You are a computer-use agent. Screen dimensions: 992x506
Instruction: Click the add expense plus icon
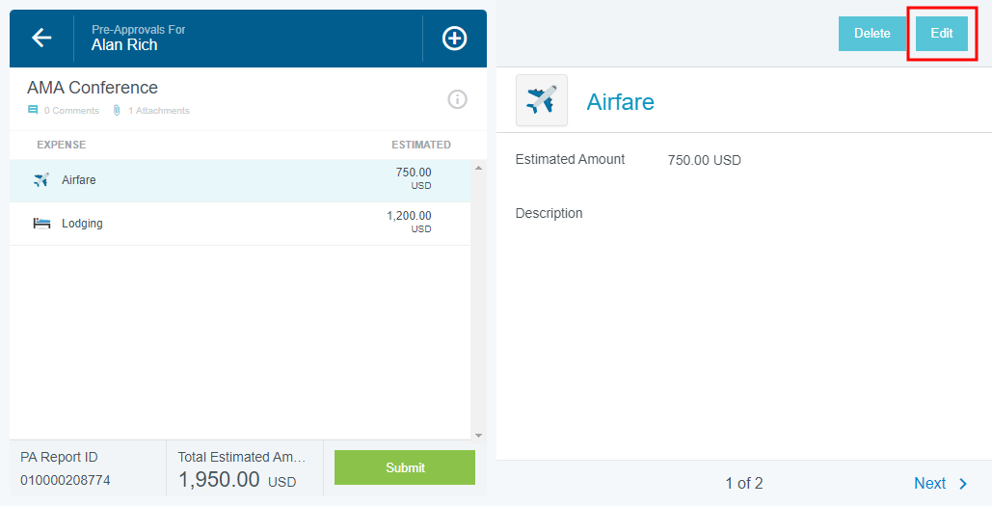click(x=454, y=38)
